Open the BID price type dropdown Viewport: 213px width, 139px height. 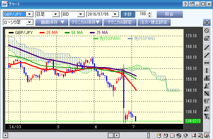(80, 14)
